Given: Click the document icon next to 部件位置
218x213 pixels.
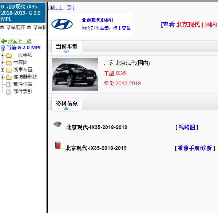Looking at the screenshot, I should point(8,84).
